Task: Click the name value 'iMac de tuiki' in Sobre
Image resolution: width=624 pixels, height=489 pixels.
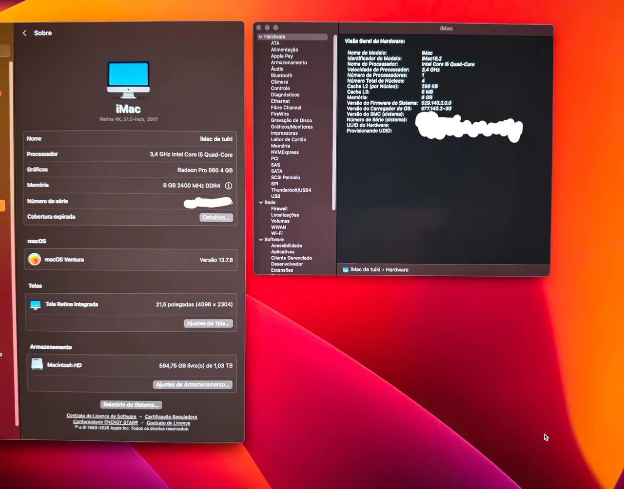Action: pos(216,139)
